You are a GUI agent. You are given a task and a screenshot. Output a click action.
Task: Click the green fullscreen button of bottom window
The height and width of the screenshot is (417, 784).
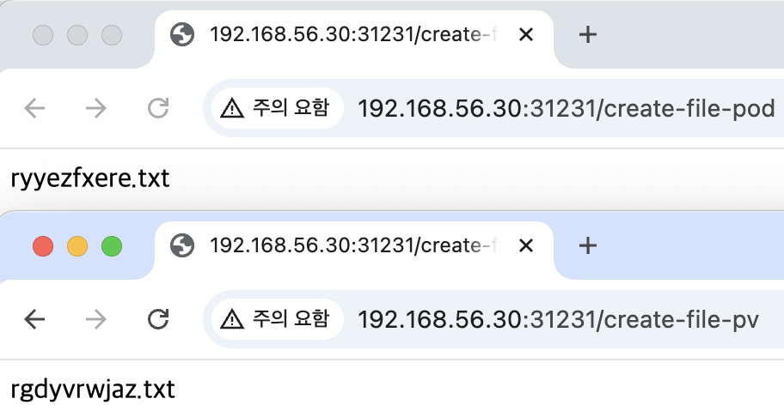[x=112, y=246]
